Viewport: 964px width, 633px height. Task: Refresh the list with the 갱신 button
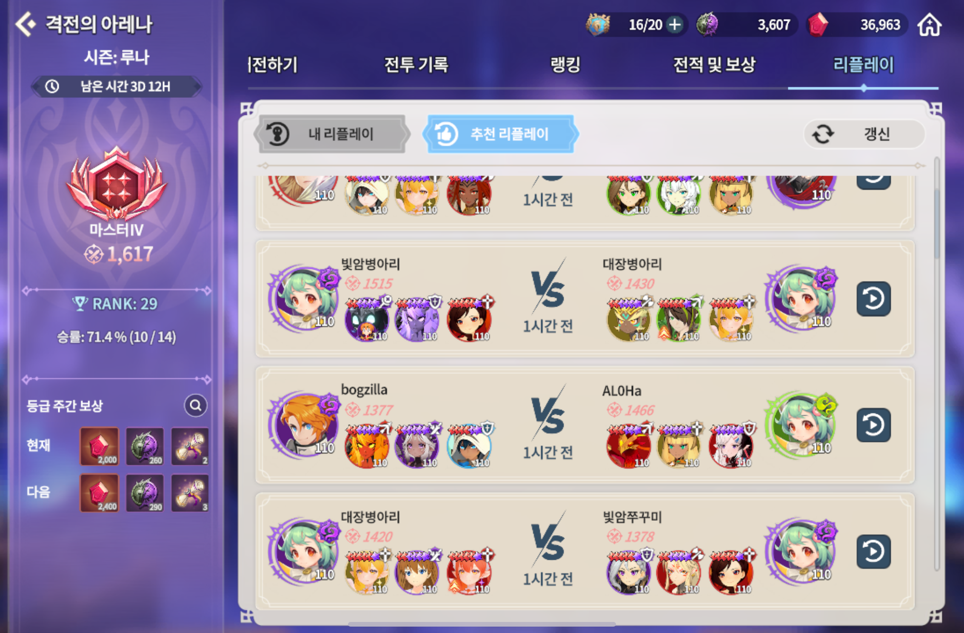coord(864,134)
